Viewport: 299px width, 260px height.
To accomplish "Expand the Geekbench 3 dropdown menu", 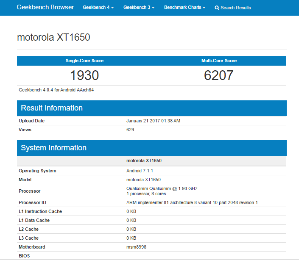I will (139, 8).
